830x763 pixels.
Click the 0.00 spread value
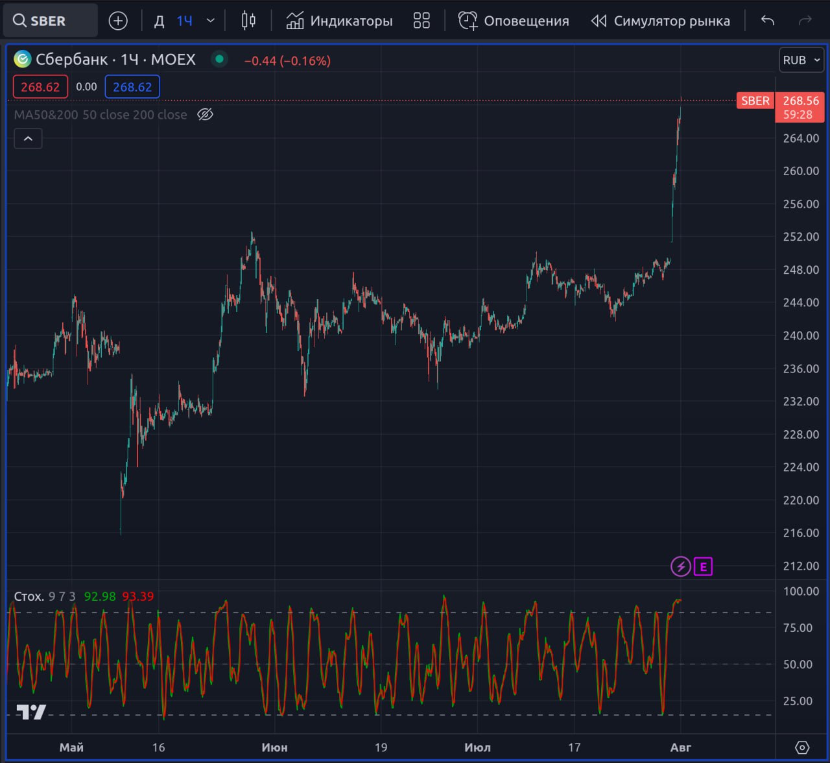86,87
